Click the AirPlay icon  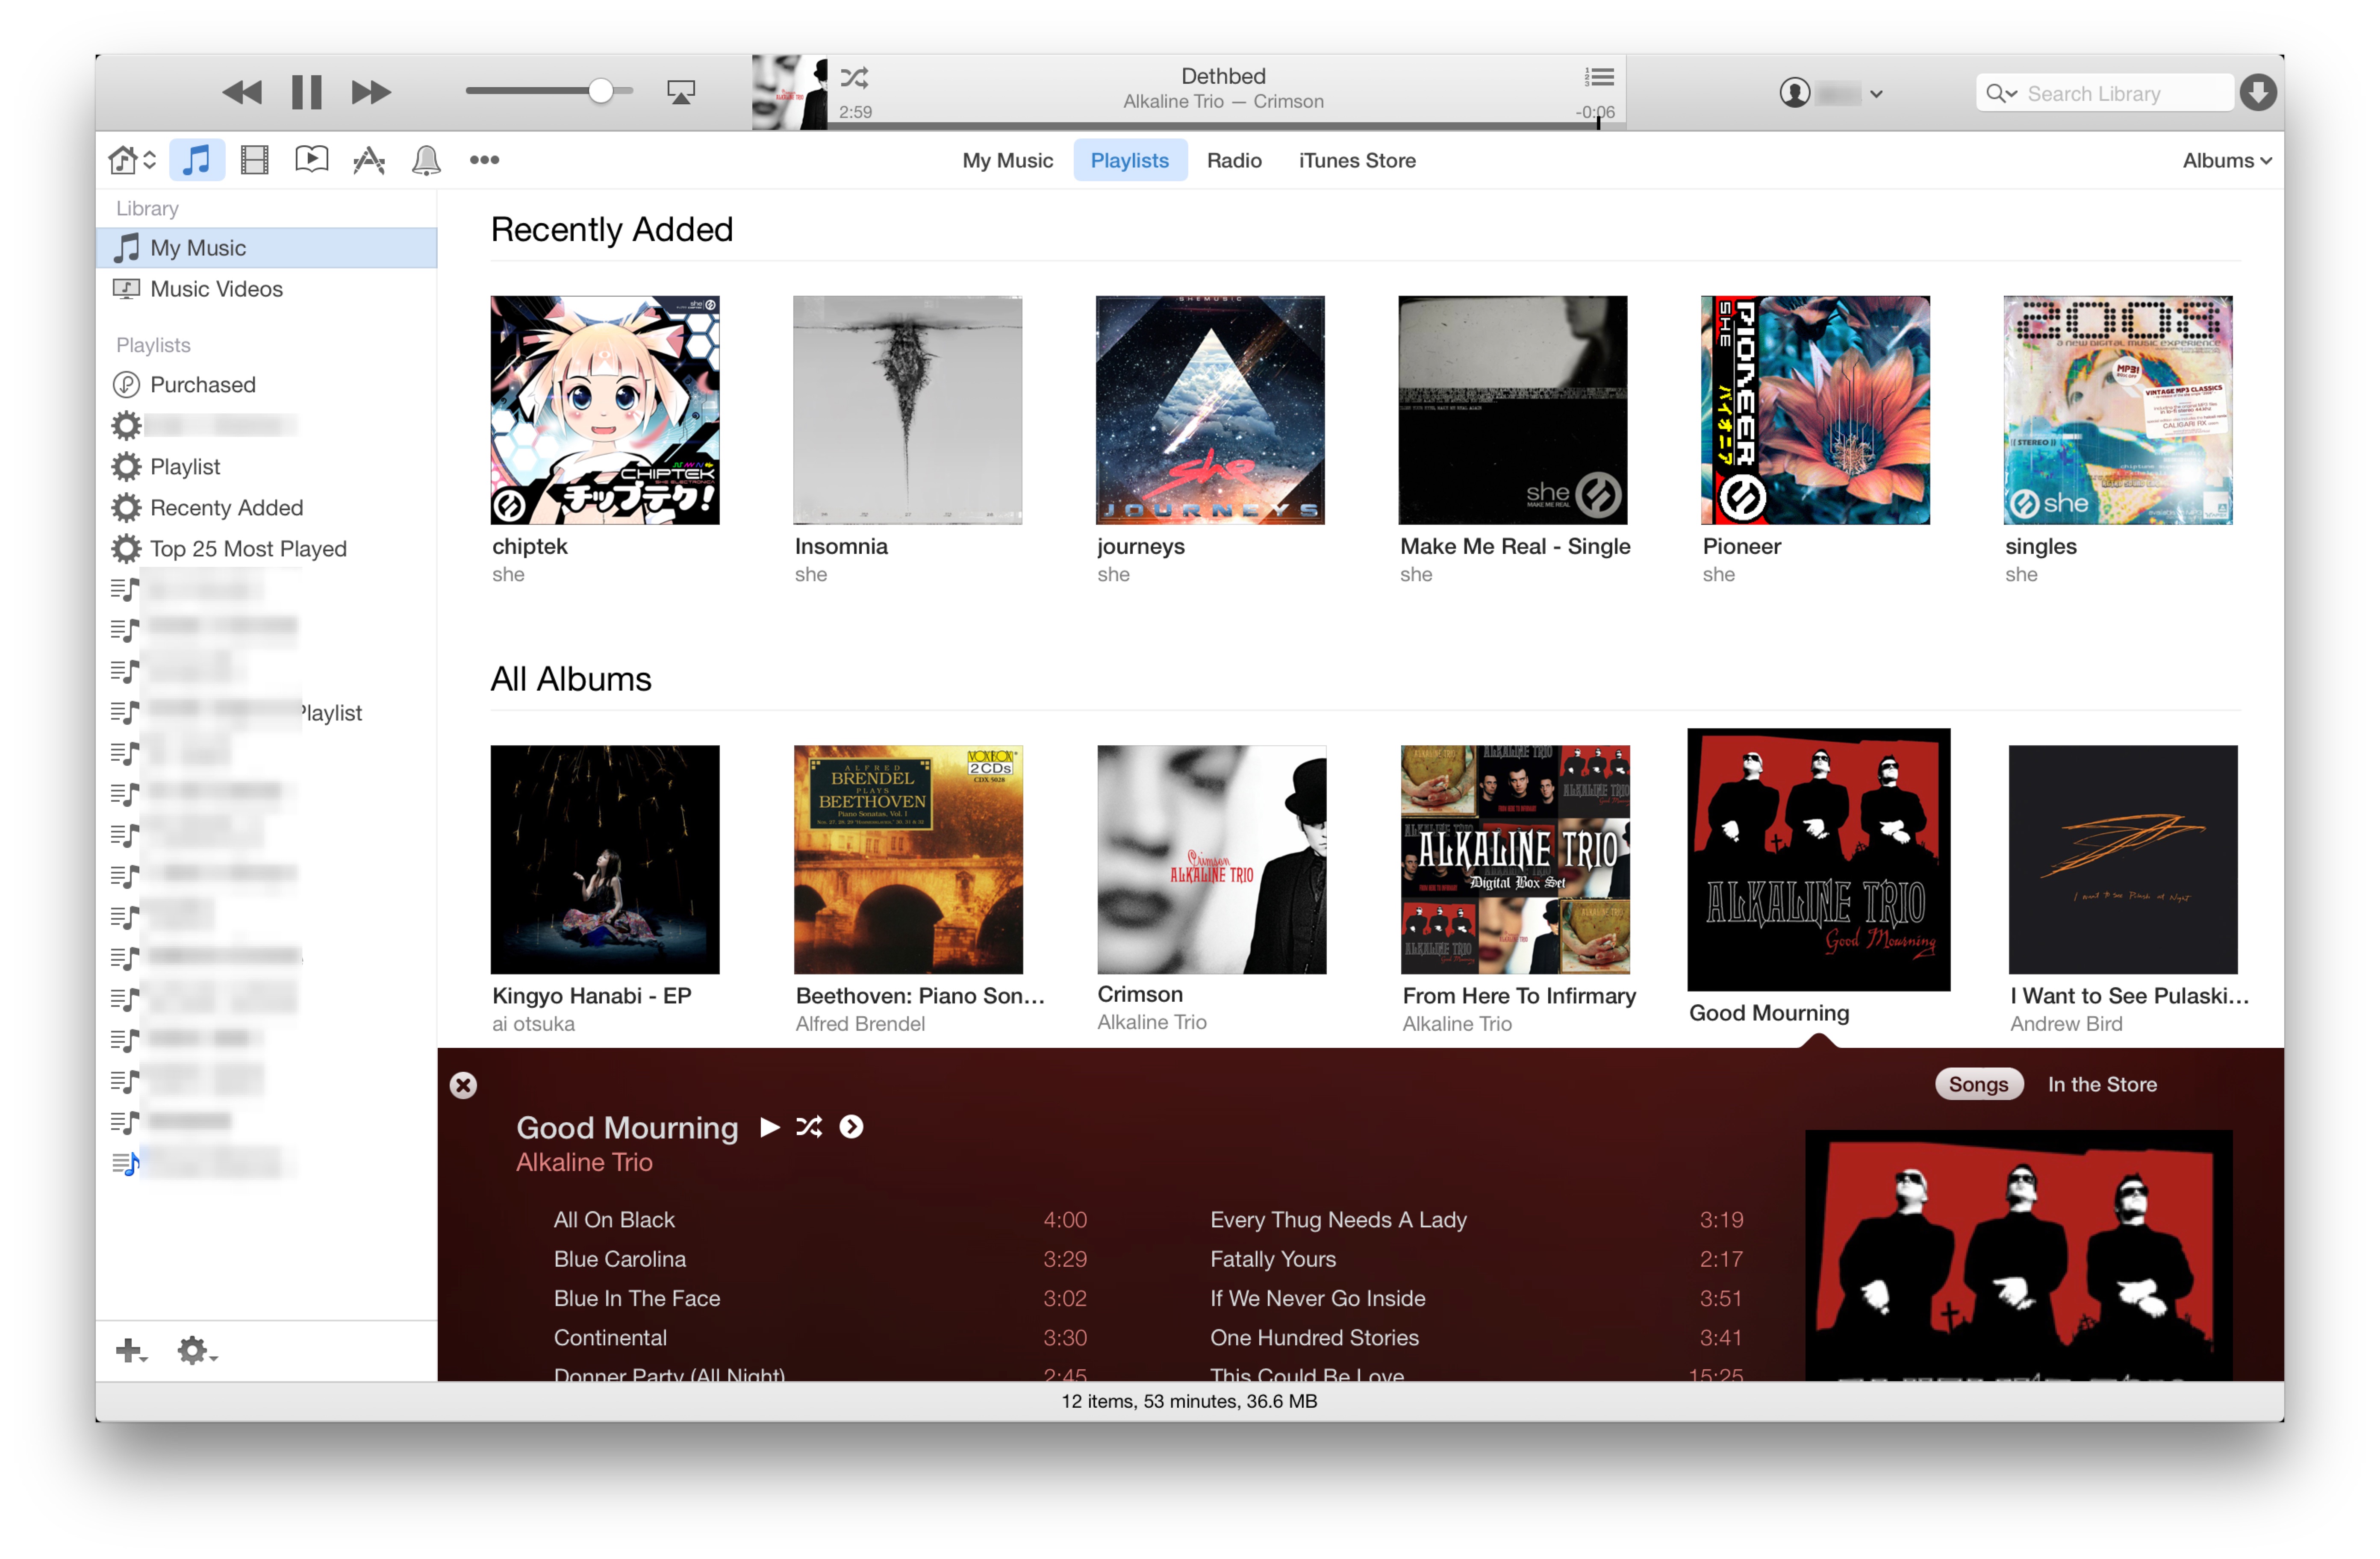tap(681, 92)
